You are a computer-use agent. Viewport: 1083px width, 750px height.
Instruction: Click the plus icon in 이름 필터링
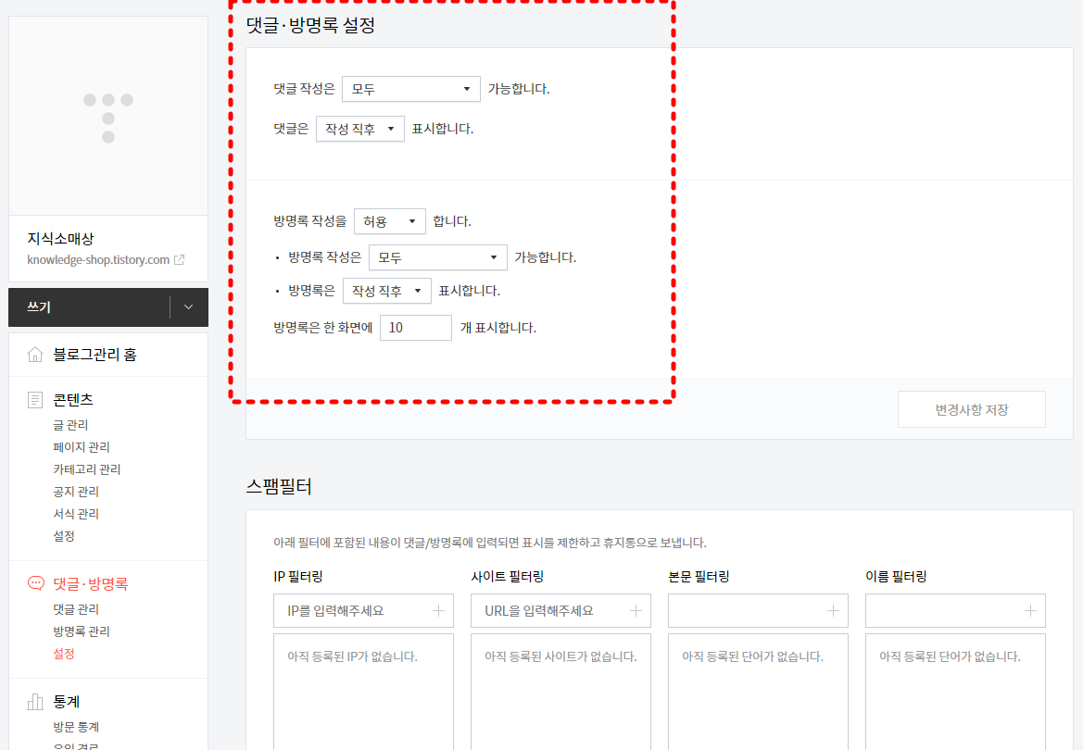1031,609
